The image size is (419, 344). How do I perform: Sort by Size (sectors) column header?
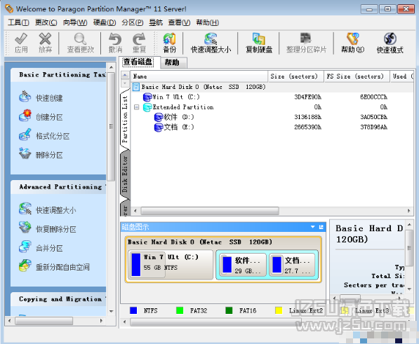tap(295, 76)
